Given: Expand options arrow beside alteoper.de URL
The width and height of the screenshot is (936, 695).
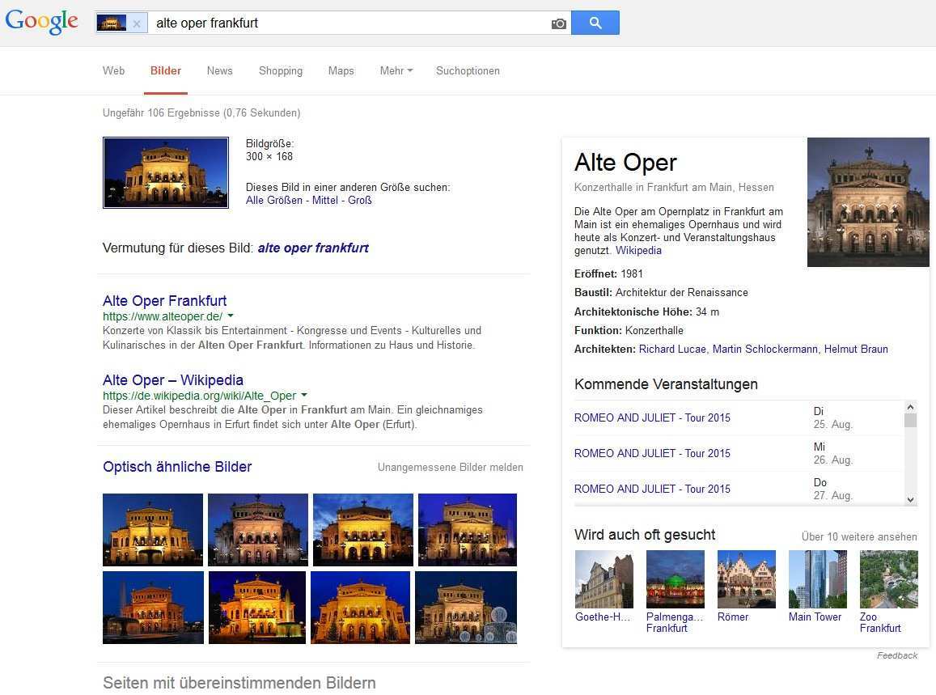Looking at the screenshot, I should click(x=231, y=316).
